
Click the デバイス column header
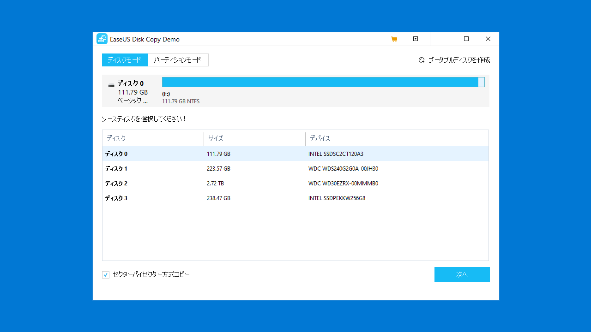click(397, 138)
